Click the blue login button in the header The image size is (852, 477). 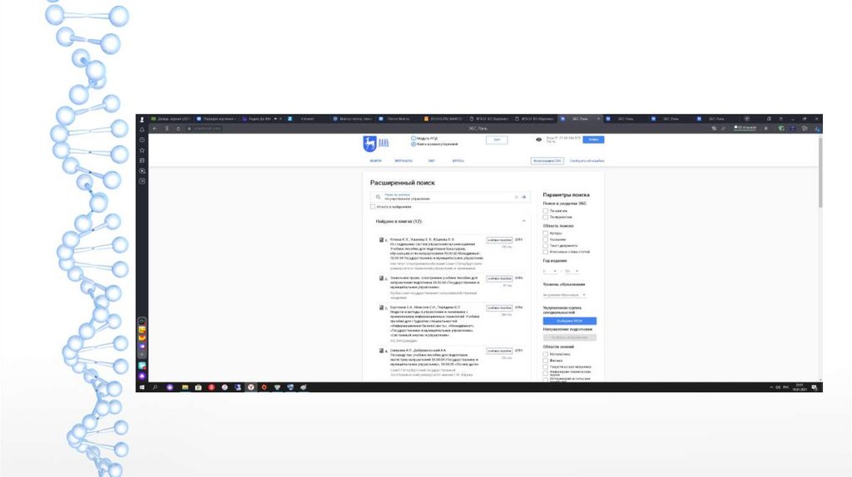(x=593, y=140)
